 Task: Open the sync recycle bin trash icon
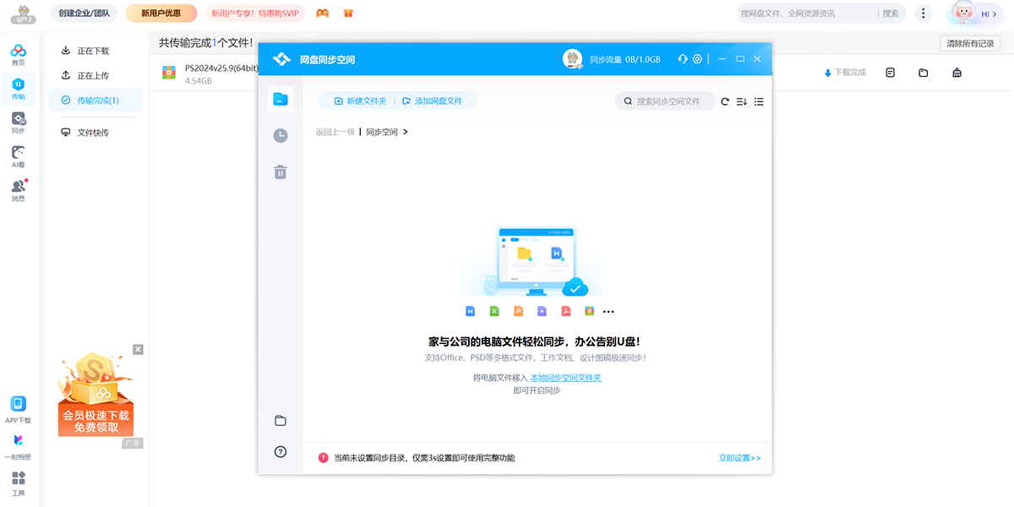click(280, 172)
